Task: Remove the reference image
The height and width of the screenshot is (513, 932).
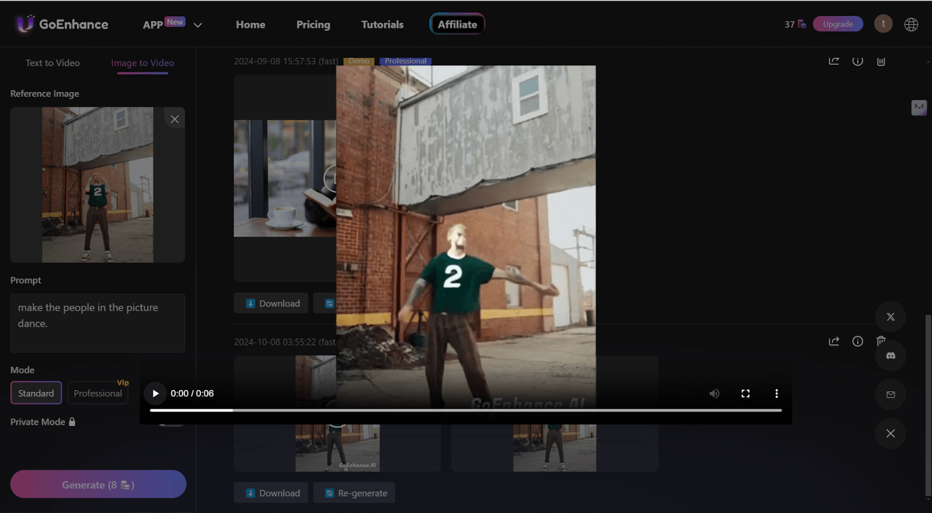Action: [x=175, y=119]
